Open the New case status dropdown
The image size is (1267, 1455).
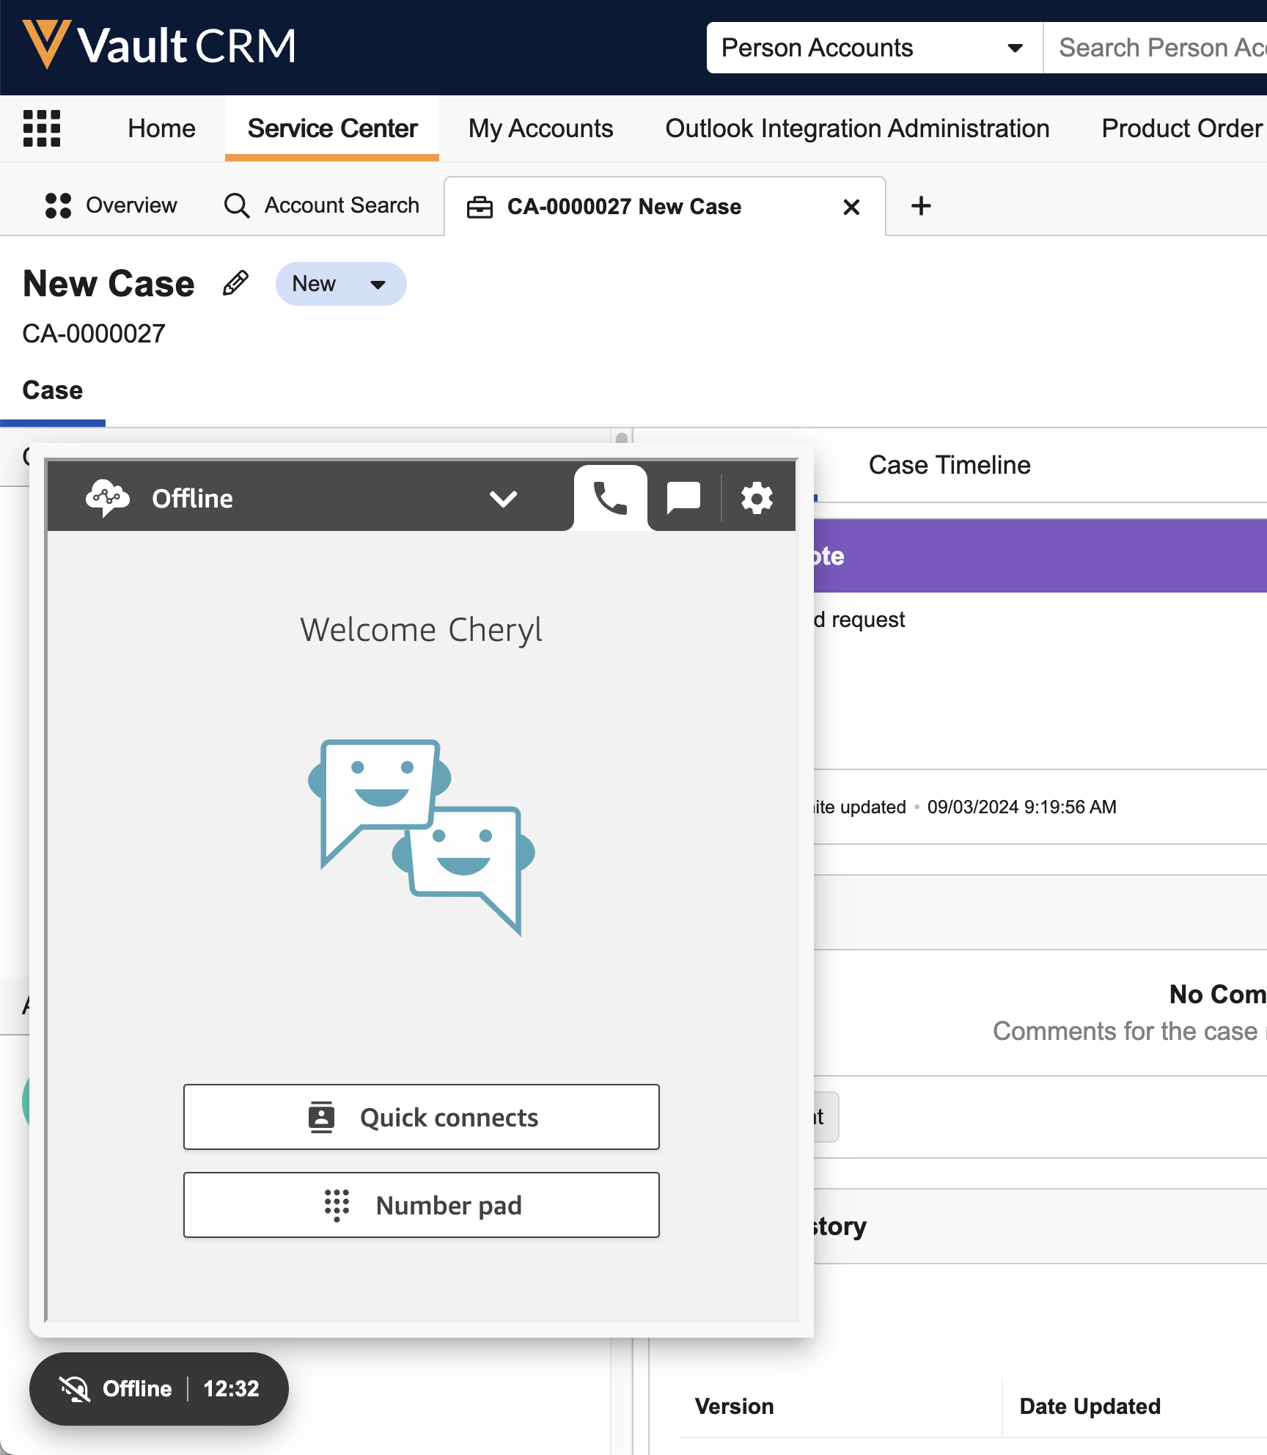341,284
